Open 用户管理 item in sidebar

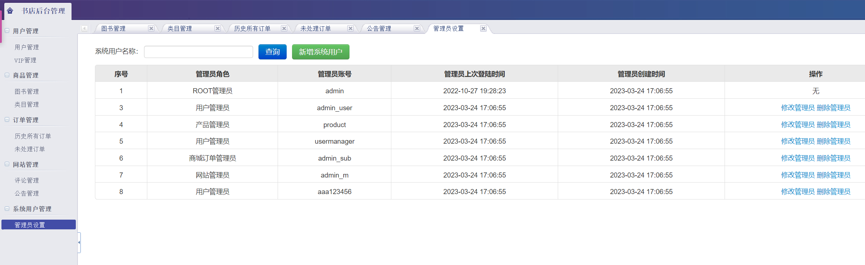(x=27, y=47)
